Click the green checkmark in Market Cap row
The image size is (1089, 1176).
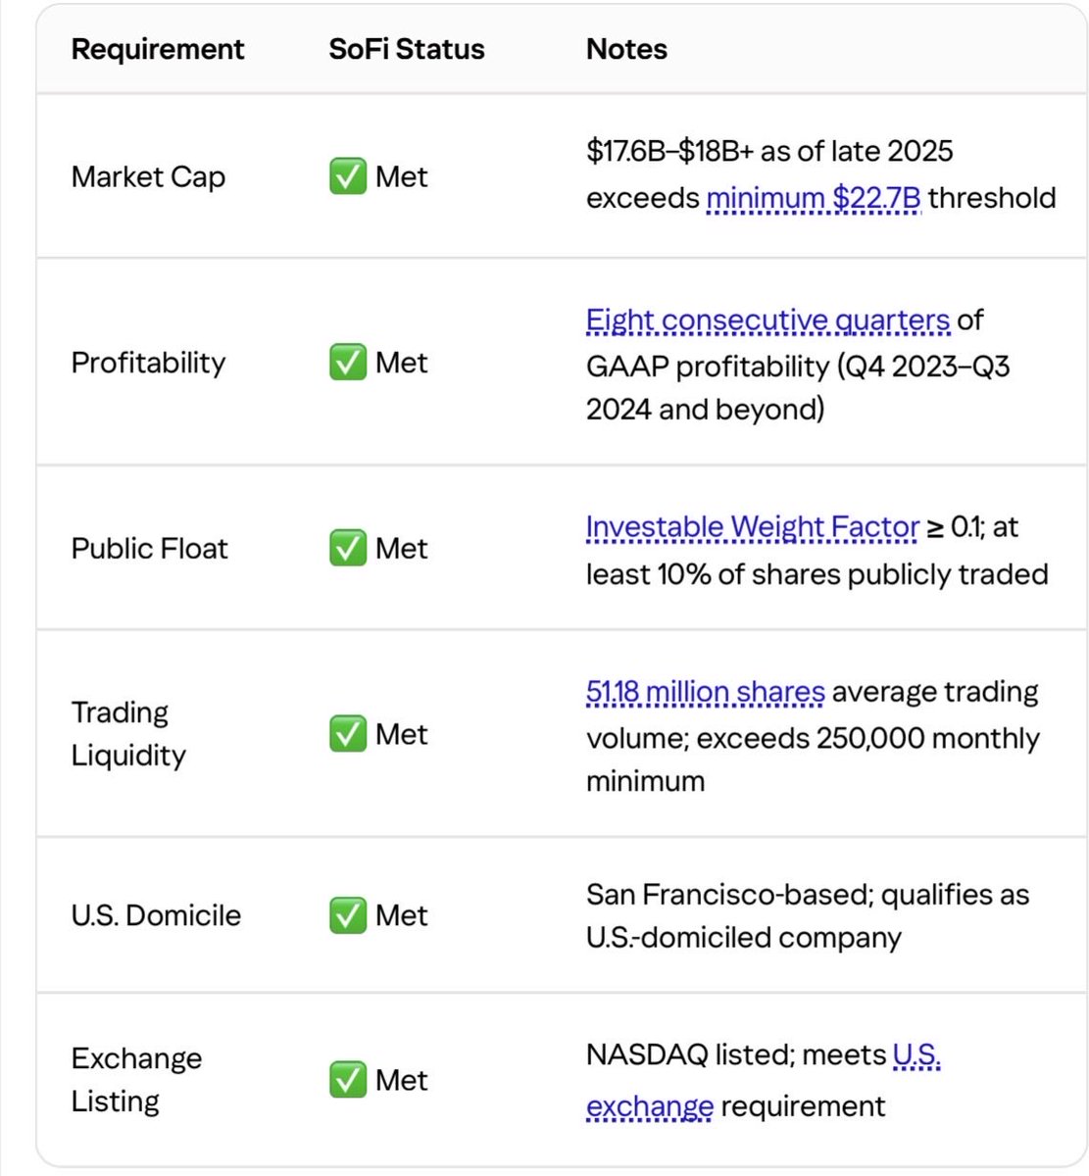(x=348, y=176)
